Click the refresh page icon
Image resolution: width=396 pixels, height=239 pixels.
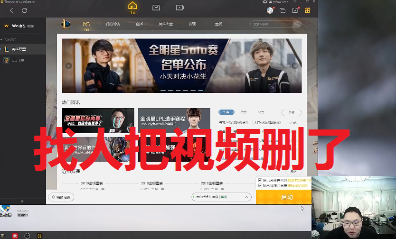24,10
